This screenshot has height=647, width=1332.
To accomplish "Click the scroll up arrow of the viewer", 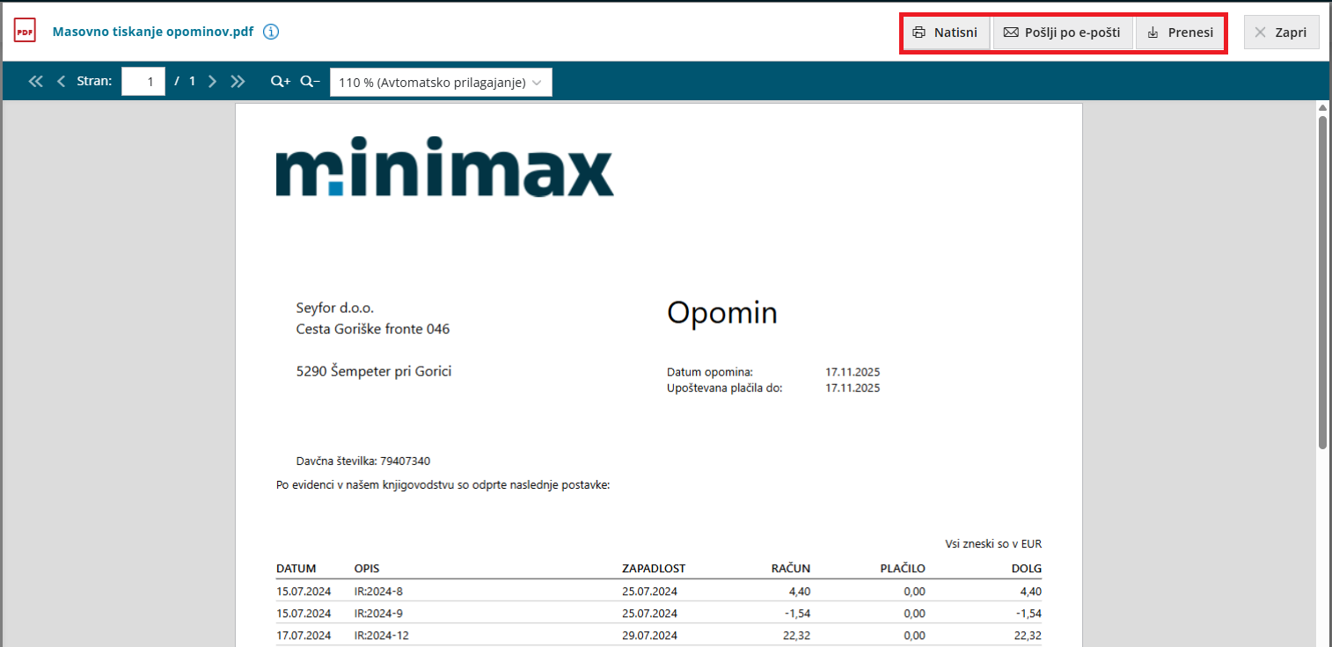I will 1321,107.
